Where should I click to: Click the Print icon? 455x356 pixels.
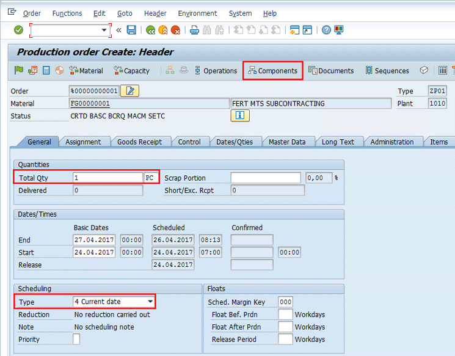(194, 30)
